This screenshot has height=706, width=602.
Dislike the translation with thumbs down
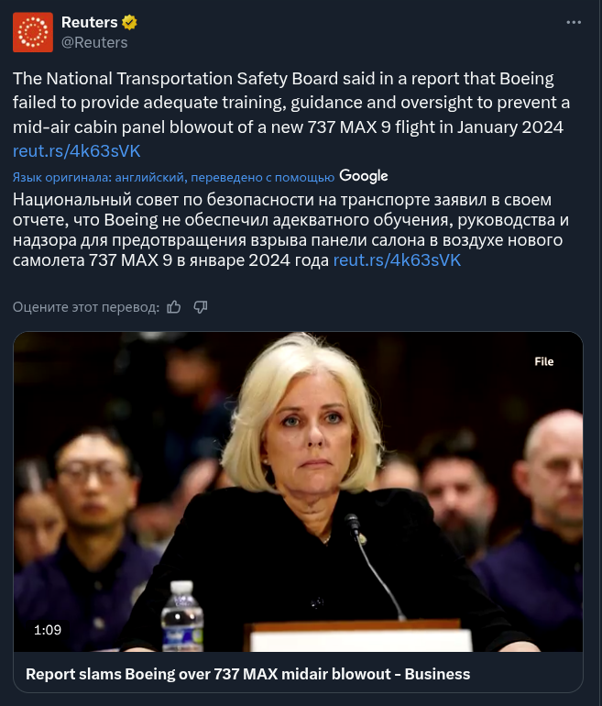201,307
